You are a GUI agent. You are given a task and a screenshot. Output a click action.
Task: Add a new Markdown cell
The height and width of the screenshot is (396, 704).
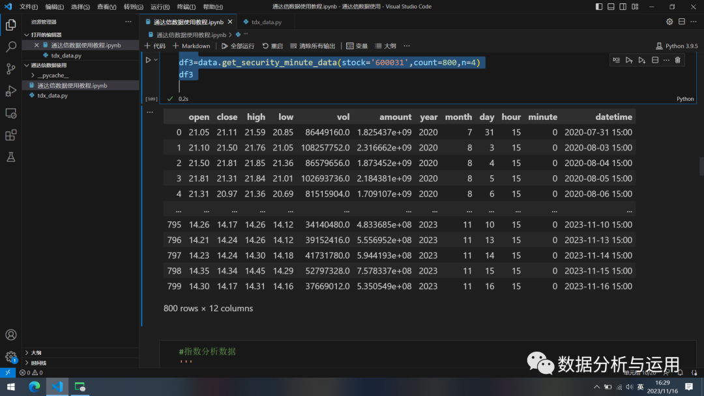tap(191, 46)
